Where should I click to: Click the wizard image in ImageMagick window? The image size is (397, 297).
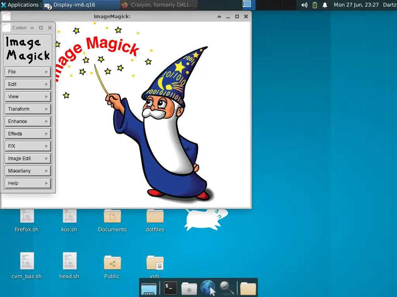(153, 114)
